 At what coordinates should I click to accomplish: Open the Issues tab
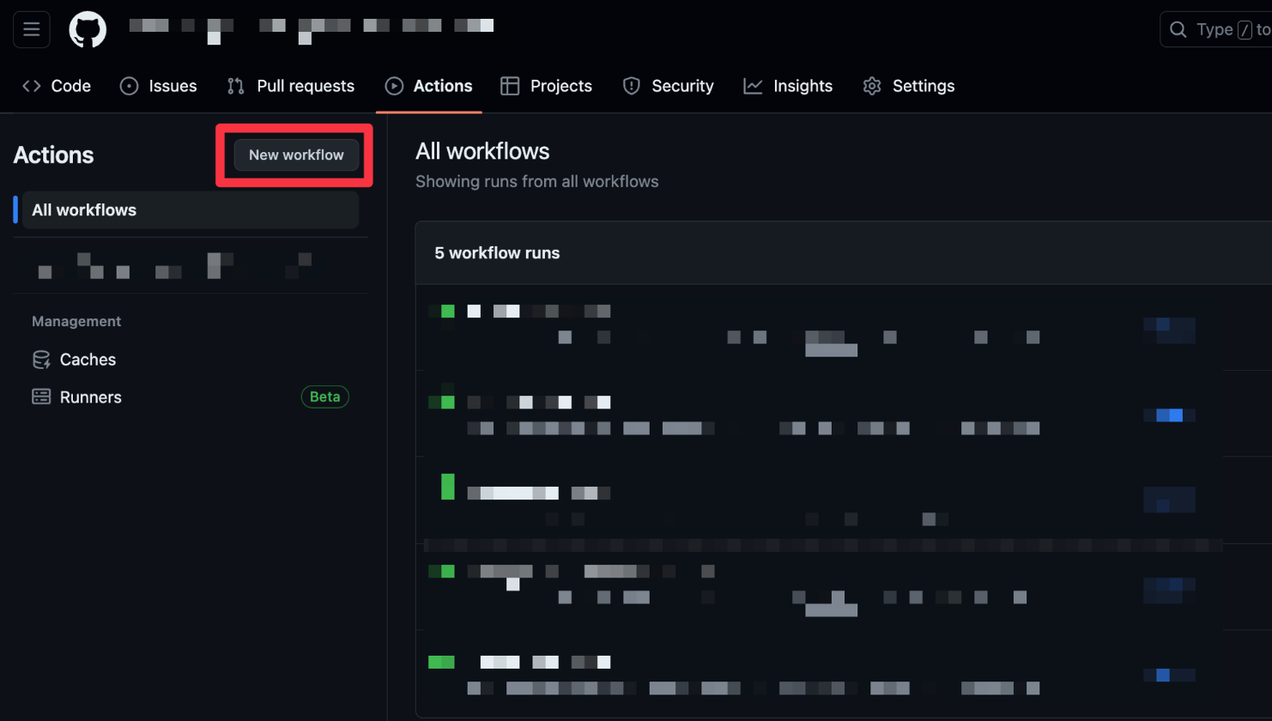pos(159,86)
